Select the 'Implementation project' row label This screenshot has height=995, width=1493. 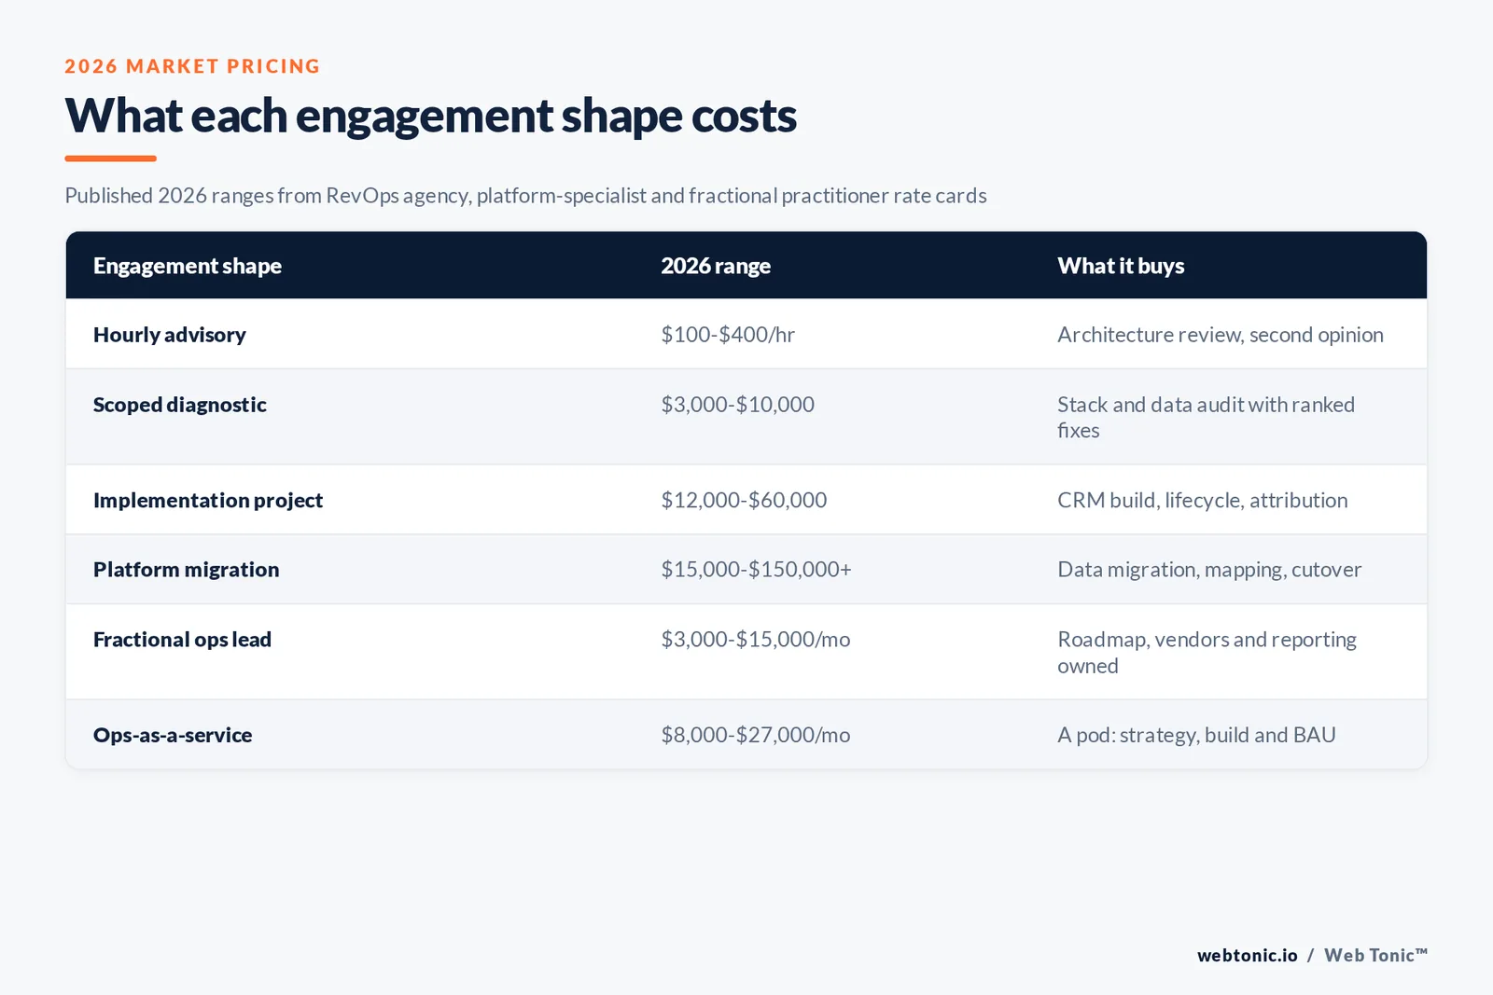pos(208,501)
